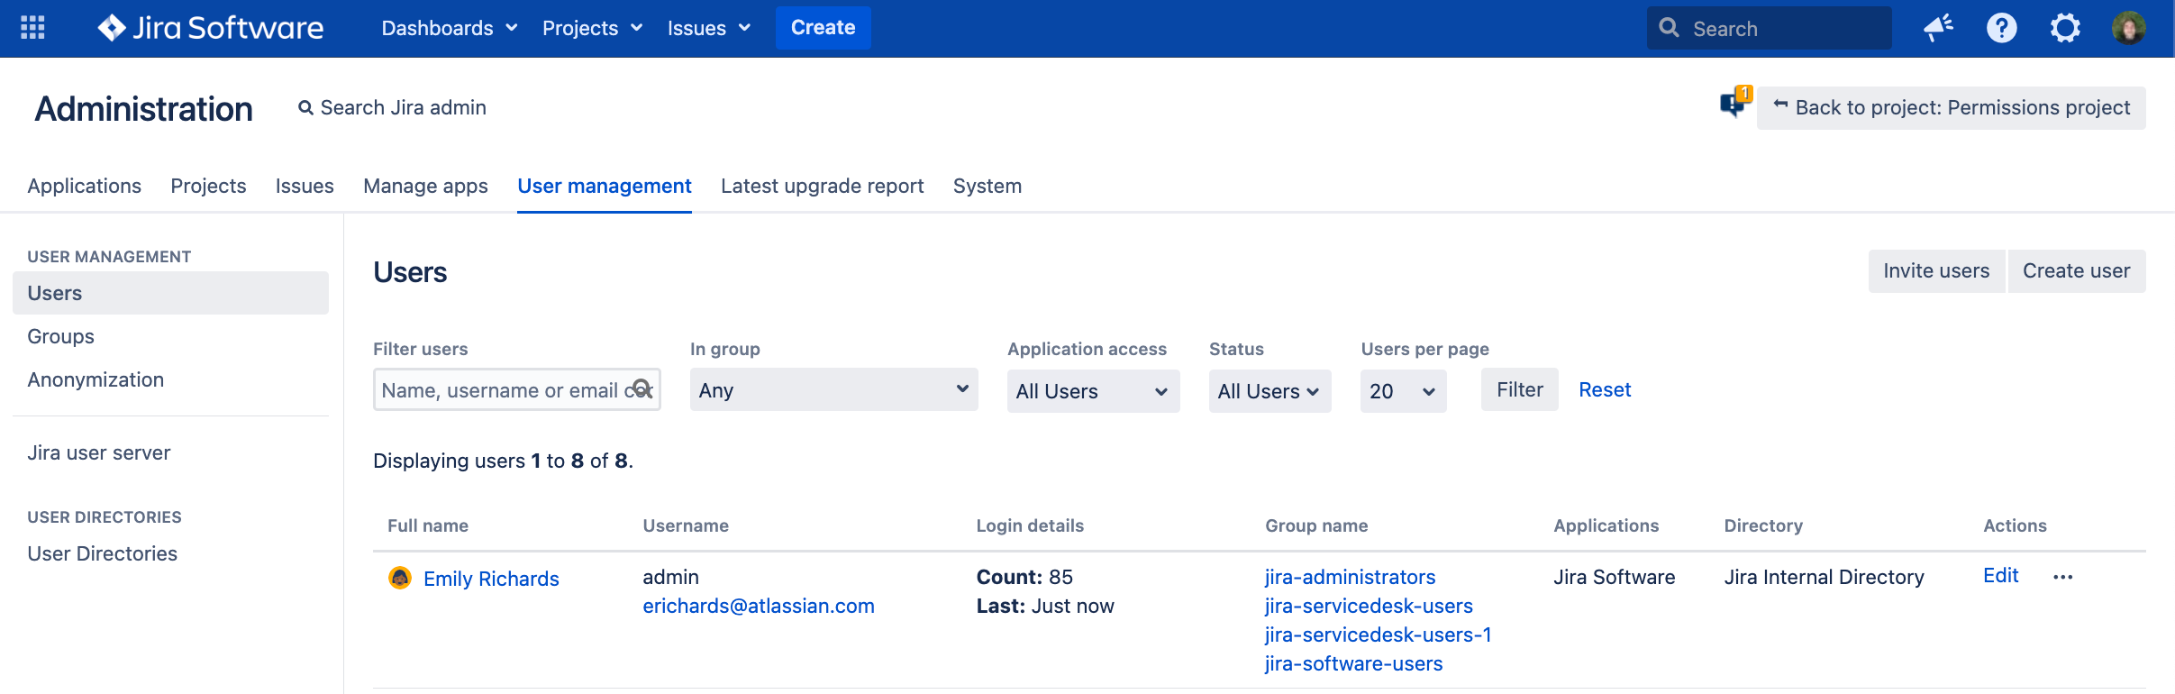Click Emily Richards avatar icon

click(x=399, y=578)
